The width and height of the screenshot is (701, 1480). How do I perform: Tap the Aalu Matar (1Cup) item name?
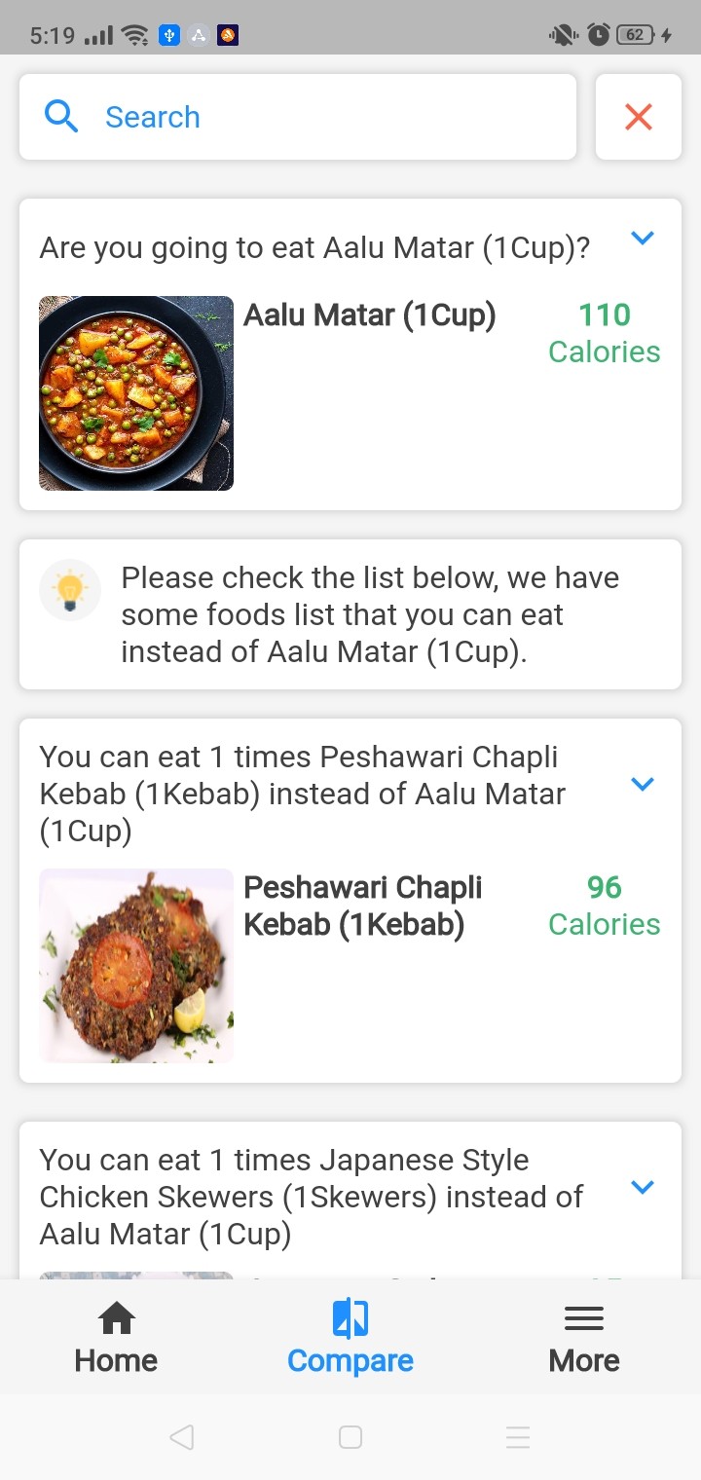tap(370, 315)
